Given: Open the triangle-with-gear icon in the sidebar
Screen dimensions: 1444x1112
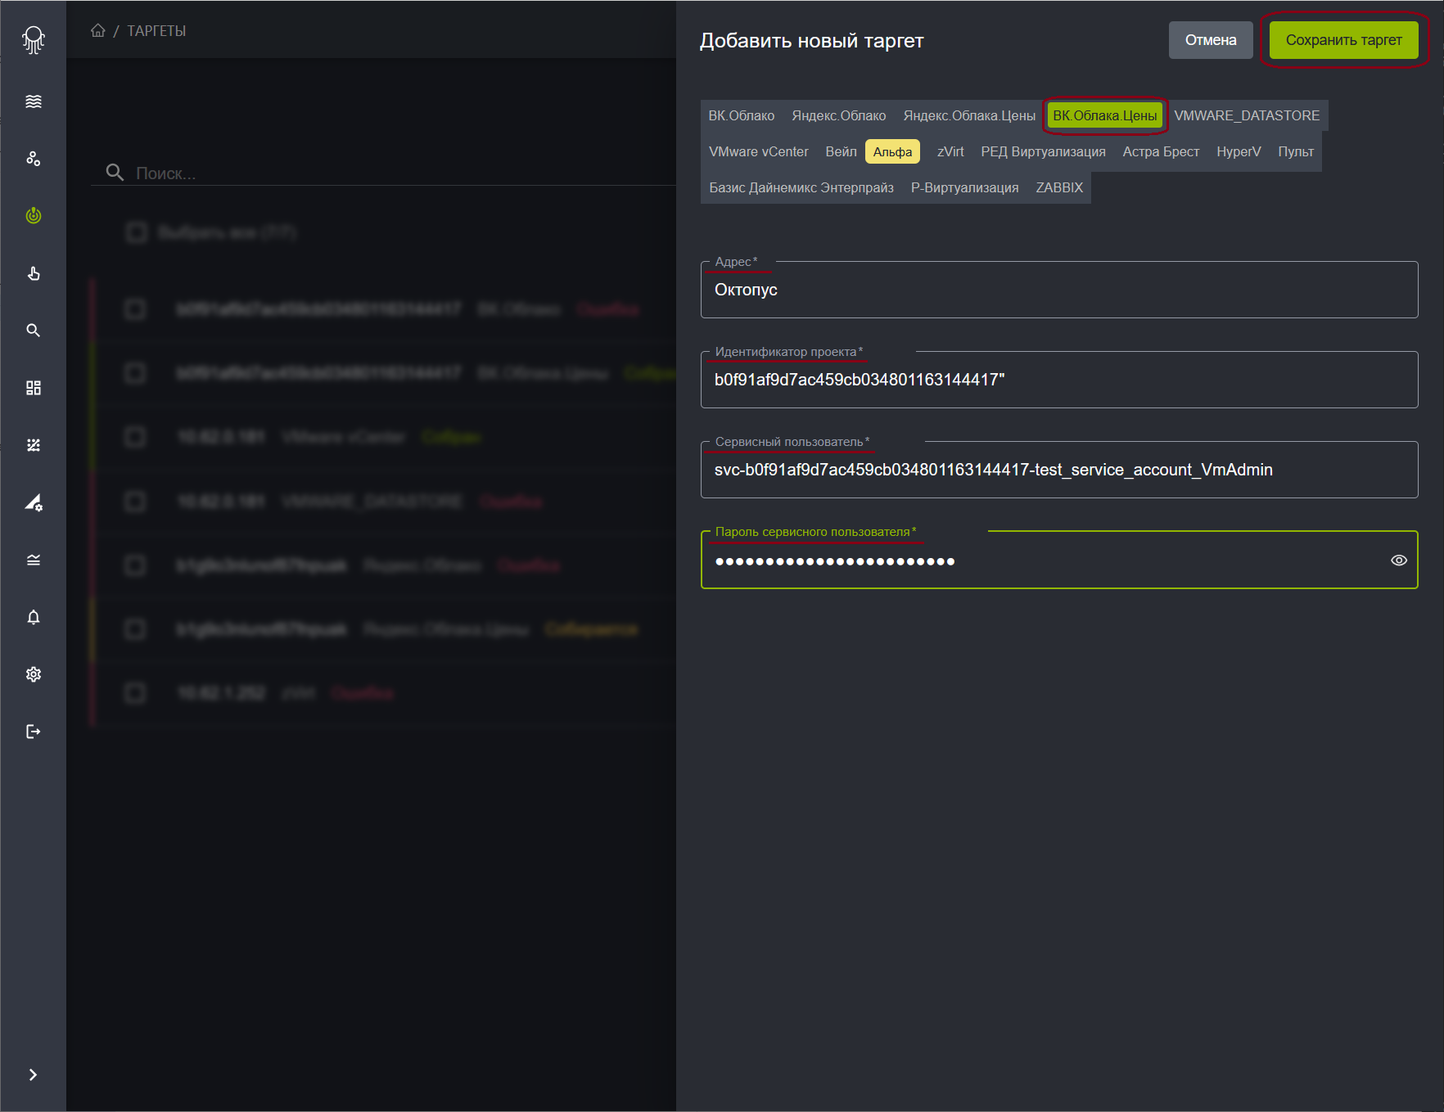Looking at the screenshot, I should (x=34, y=502).
